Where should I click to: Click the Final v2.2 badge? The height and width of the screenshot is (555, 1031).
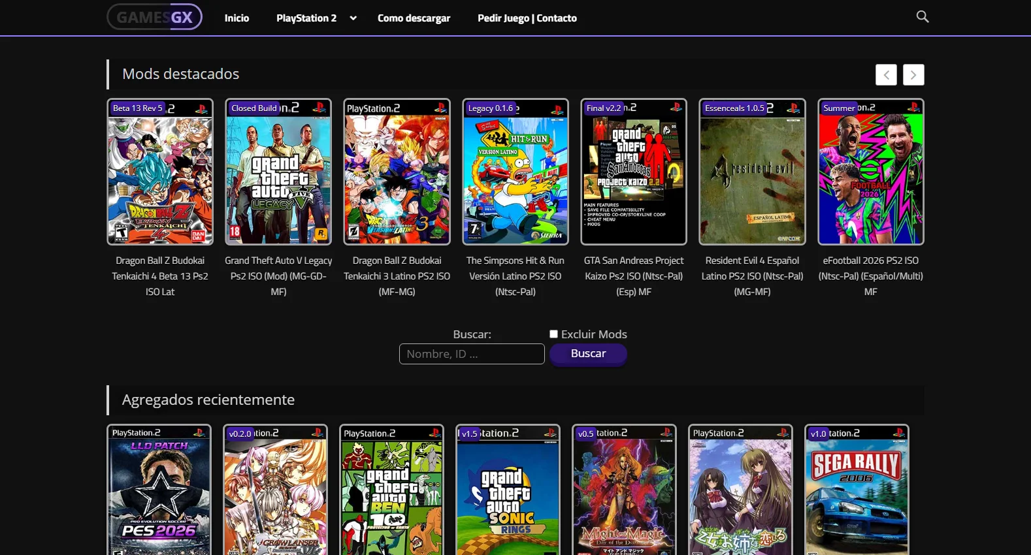point(604,108)
